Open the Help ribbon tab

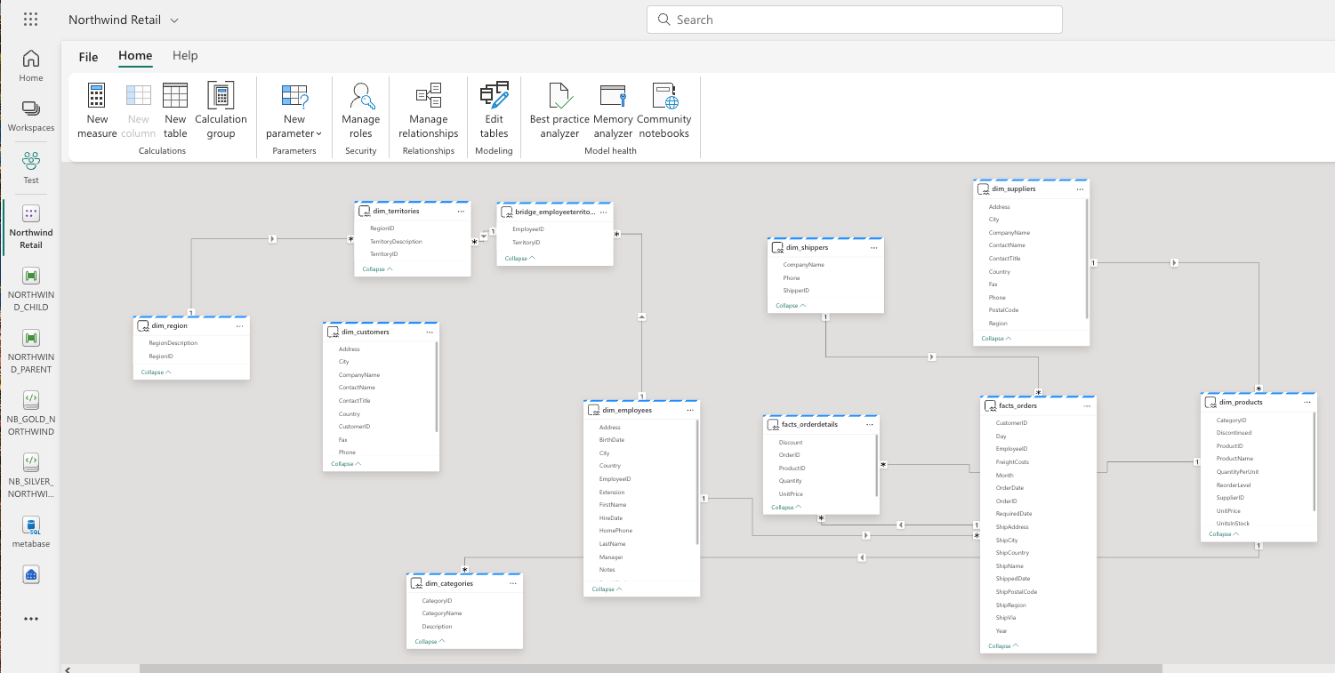coord(185,56)
